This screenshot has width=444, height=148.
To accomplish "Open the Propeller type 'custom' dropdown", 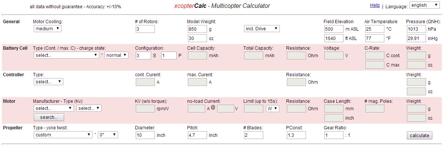I will point(63,135).
